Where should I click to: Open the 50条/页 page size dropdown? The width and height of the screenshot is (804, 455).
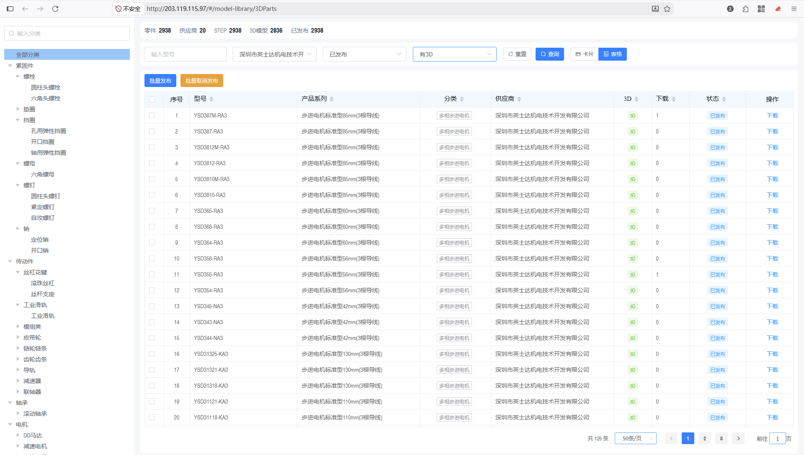[x=636, y=438]
